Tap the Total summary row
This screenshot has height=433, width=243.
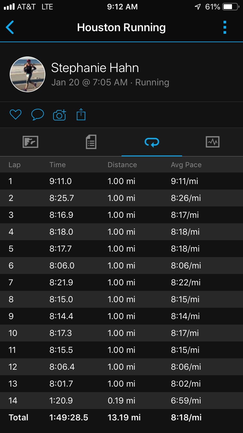click(x=121, y=417)
